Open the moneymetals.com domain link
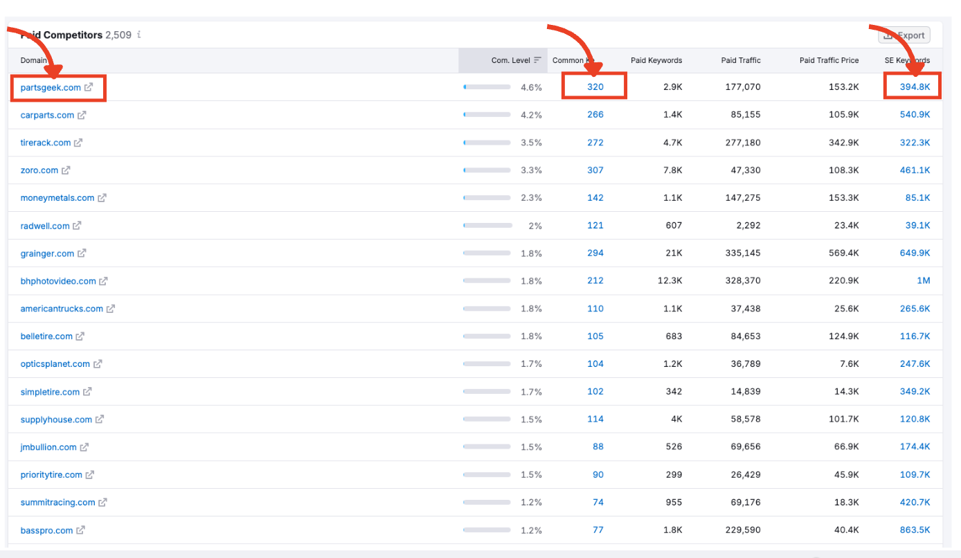Viewport: 961px width, 558px height. [x=57, y=197]
